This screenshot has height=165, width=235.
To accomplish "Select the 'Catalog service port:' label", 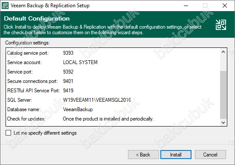I will (x=28, y=53).
